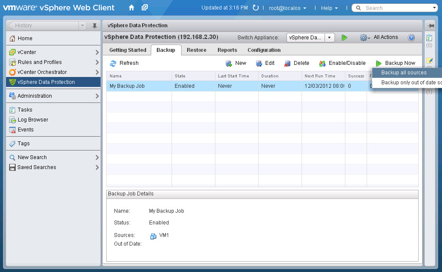Viewport: 442px width, 272px height.
Task: Expand New Search chevron
Action: (97, 157)
